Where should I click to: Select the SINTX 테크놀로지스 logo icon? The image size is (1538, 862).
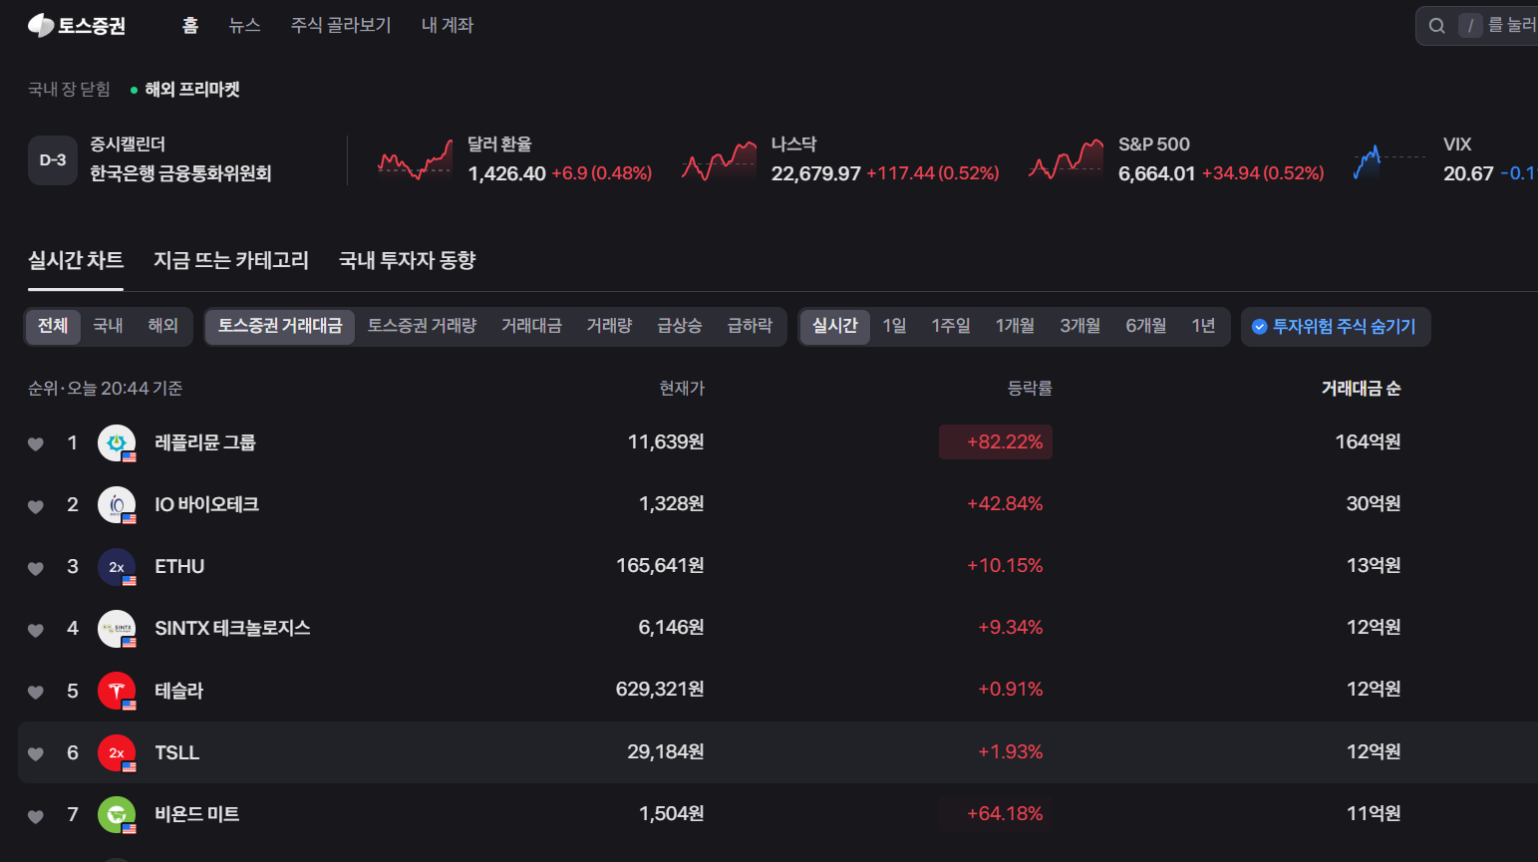[117, 628]
